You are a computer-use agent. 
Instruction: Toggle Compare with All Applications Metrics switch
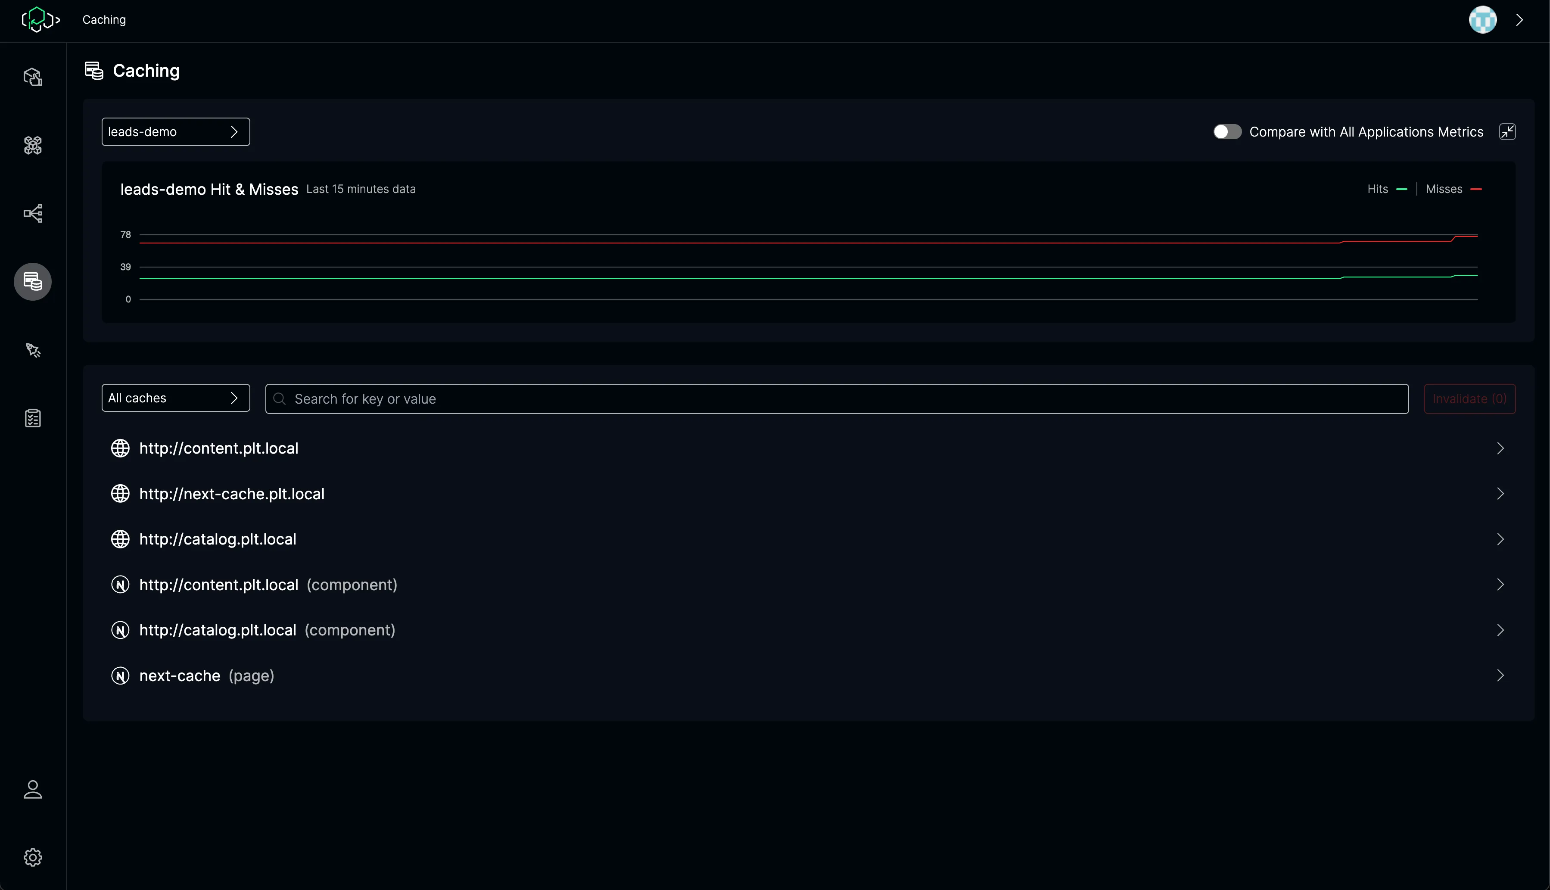click(1226, 132)
